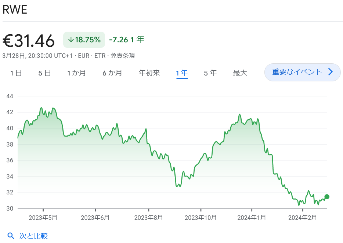Click the chevron on the 重要なイベント button
This screenshot has width=343, height=243.
(330, 72)
